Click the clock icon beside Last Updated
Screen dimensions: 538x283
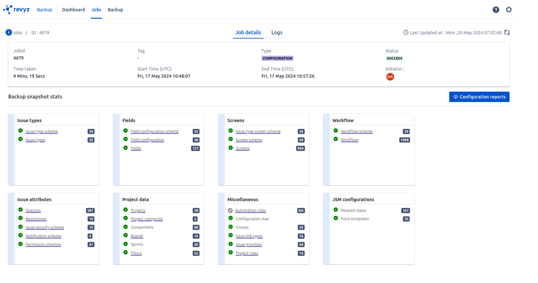(405, 32)
